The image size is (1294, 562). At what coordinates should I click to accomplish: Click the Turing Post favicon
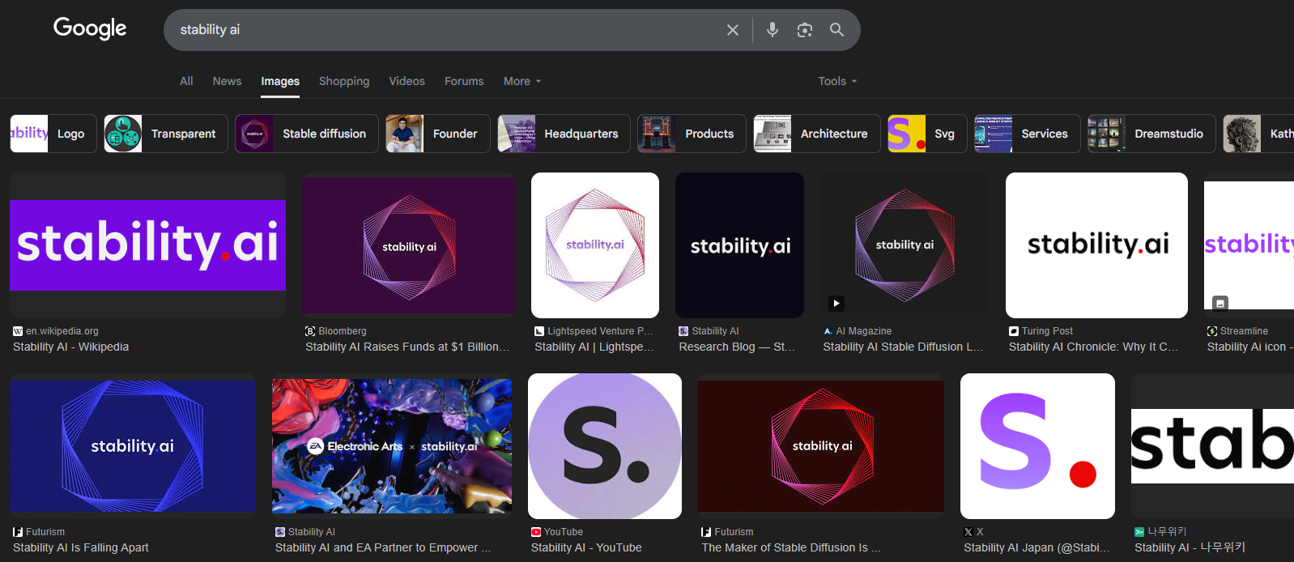(x=1014, y=331)
